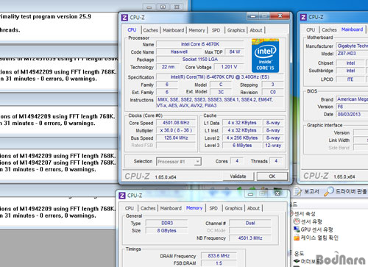The height and width of the screenshot is (267, 368).
Task: Click the Code Name value "Haswell"
Action: [x=179, y=51]
